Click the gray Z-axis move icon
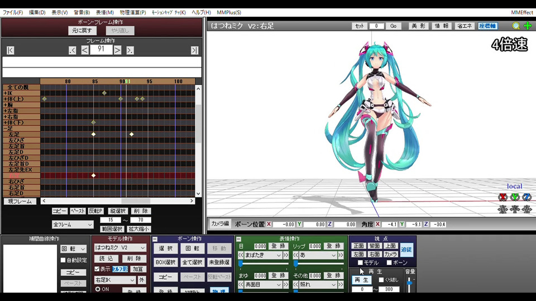 click(x=527, y=209)
